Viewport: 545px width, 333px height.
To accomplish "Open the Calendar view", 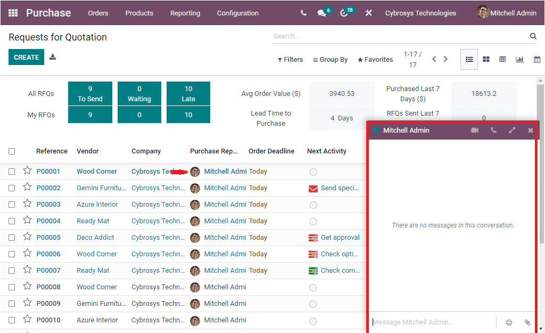I will point(537,59).
